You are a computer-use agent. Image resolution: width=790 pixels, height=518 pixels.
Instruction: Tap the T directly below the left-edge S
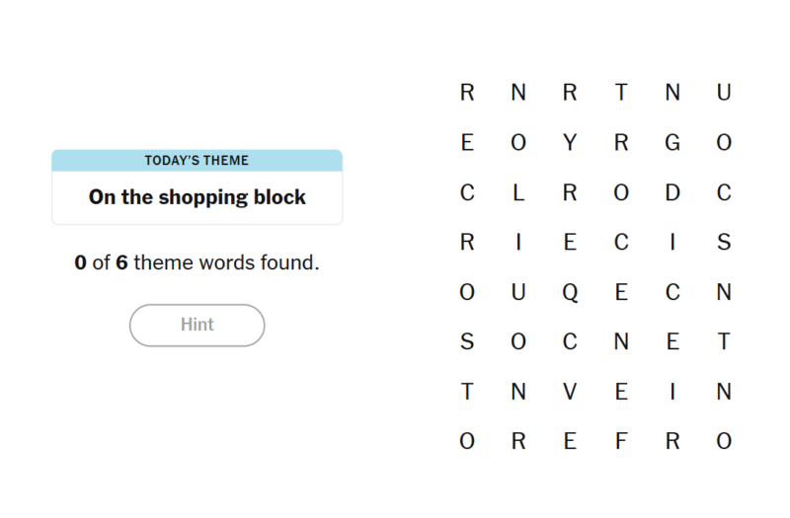click(x=467, y=392)
